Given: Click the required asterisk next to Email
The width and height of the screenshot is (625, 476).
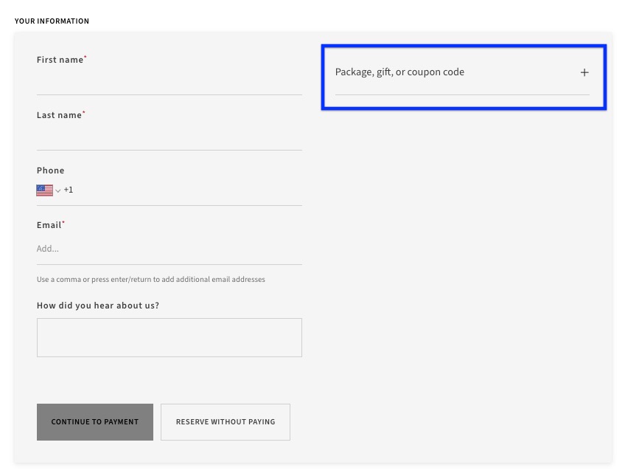Looking at the screenshot, I should [63, 221].
